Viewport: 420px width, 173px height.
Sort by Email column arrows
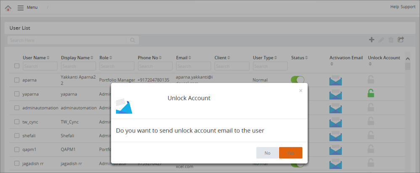(190, 58)
